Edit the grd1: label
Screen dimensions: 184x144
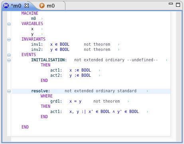coord(56,101)
